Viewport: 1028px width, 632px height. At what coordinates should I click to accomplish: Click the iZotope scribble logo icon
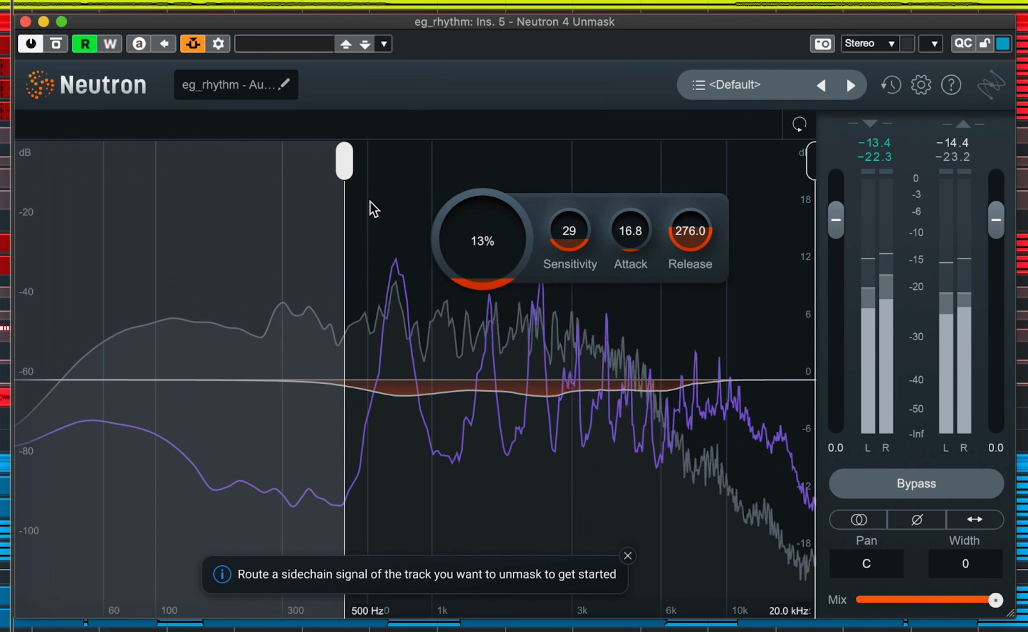pyautogui.click(x=991, y=85)
